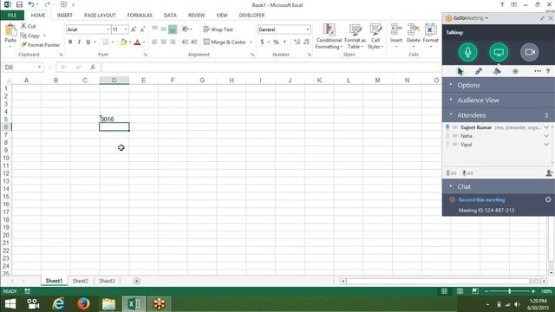Open Conditional Formatting
The height and width of the screenshot is (312, 555).
click(329, 36)
